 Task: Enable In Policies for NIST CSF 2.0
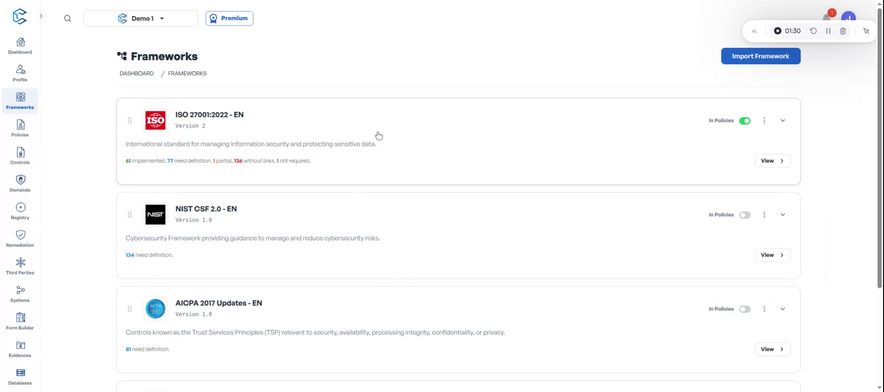[744, 215]
